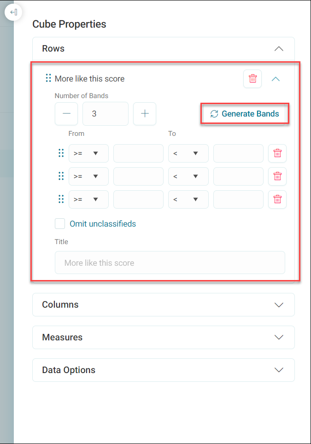Enable the Omit unclassifieds checkbox
The height and width of the screenshot is (444, 311).
pyautogui.click(x=60, y=224)
